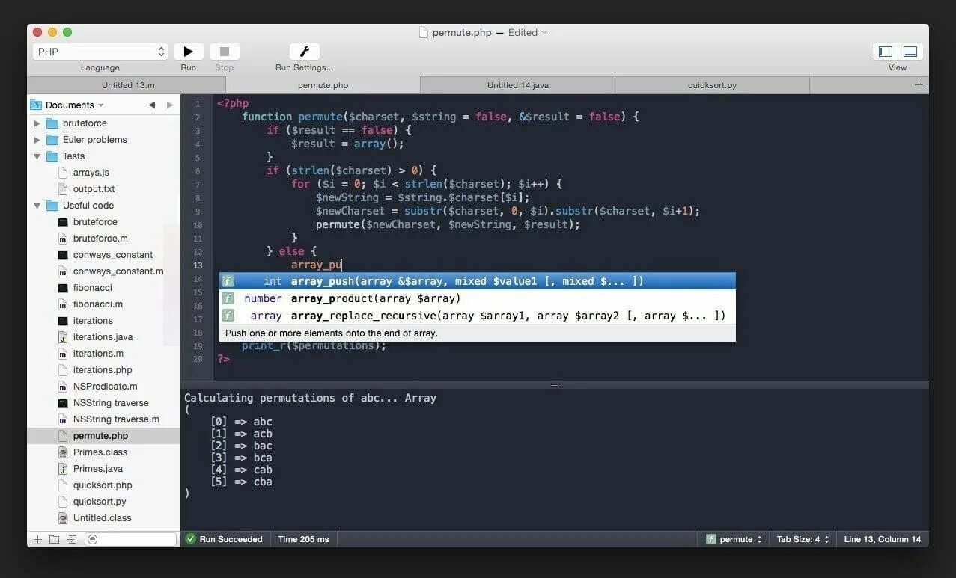Click the Stop square button
The height and width of the screenshot is (578, 956).
coord(224,52)
